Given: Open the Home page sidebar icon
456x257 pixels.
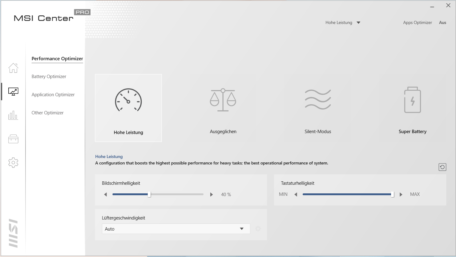Looking at the screenshot, I should point(13,68).
